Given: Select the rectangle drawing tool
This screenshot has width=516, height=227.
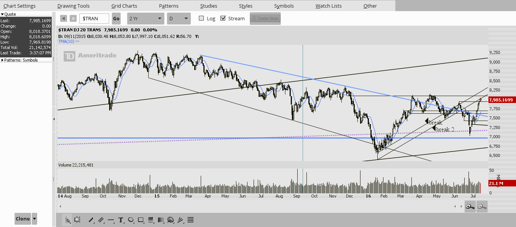Looking at the screenshot, I should click(141, 220).
